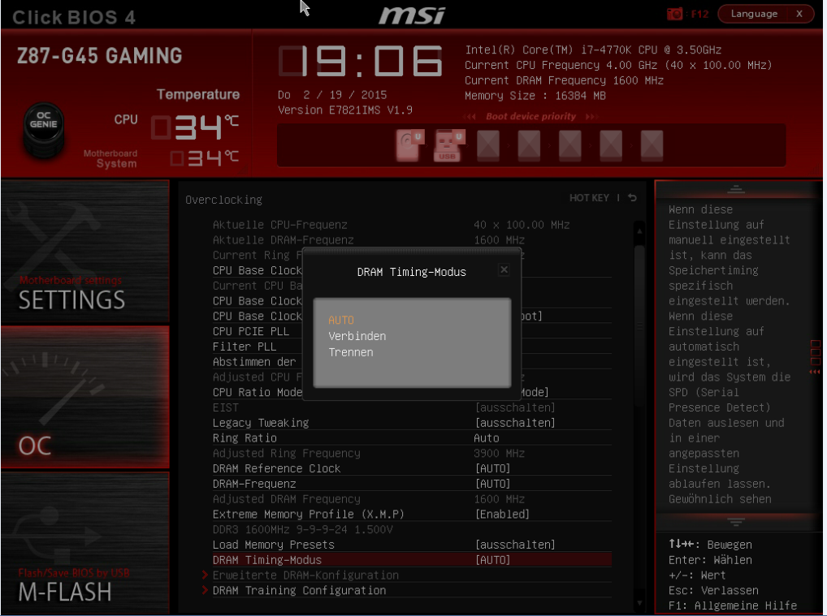Screen dimensions: 827x616
Task: Click the EIST row label
Action: [x=225, y=407]
